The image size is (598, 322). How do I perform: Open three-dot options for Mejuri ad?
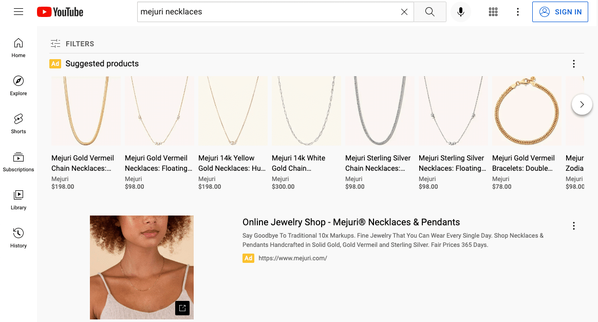[x=573, y=226]
